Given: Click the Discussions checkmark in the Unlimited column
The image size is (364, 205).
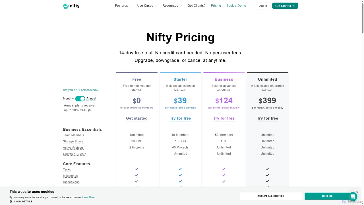Looking at the screenshot, I should tap(268, 181).
